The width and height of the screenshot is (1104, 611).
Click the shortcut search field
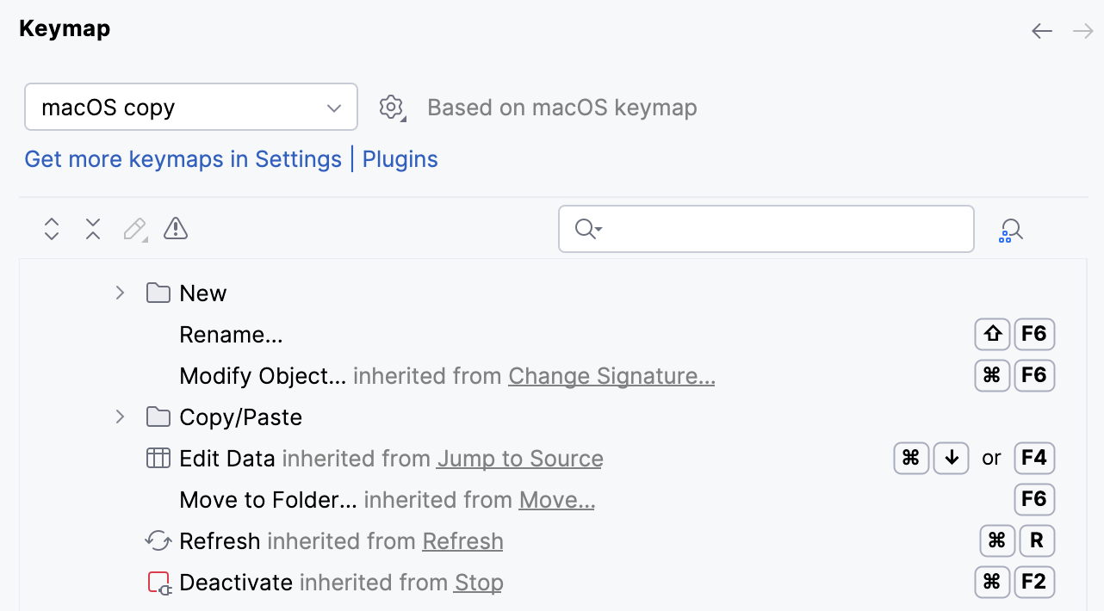tap(766, 229)
